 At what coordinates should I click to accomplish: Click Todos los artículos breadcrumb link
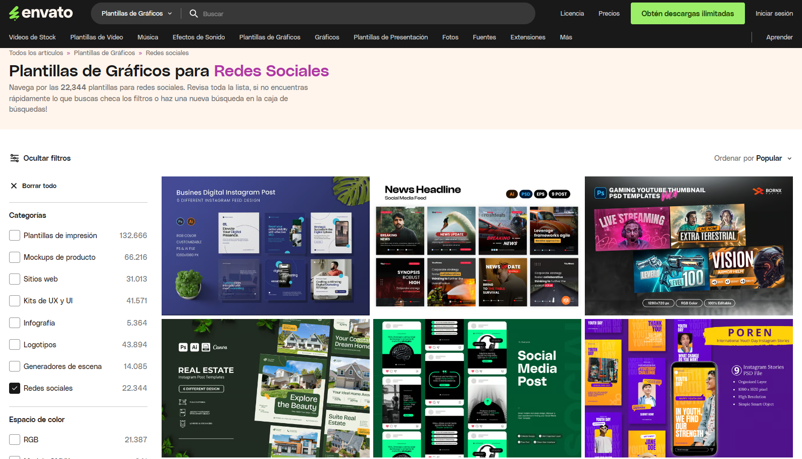36,53
